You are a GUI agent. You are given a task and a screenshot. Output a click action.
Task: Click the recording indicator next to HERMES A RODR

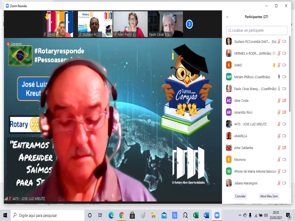[x=274, y=54]
